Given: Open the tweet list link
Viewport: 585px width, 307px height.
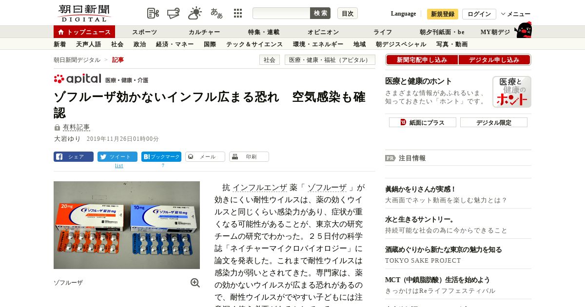Looking at the screenshot, I should [x=119, y=166].
